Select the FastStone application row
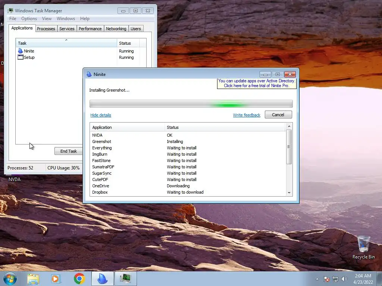 tap(188, 161)
